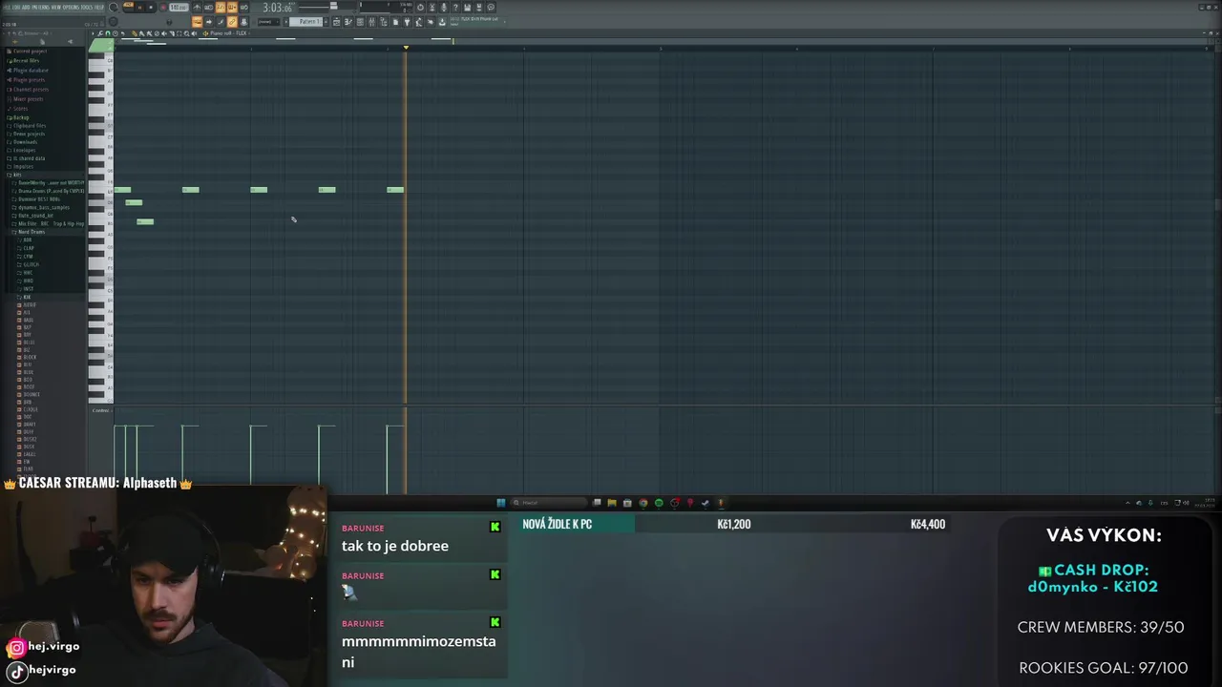Viewport: 1222px width, 687px height.
Task: Select the piano roll select tool
Action: point(179,33)
